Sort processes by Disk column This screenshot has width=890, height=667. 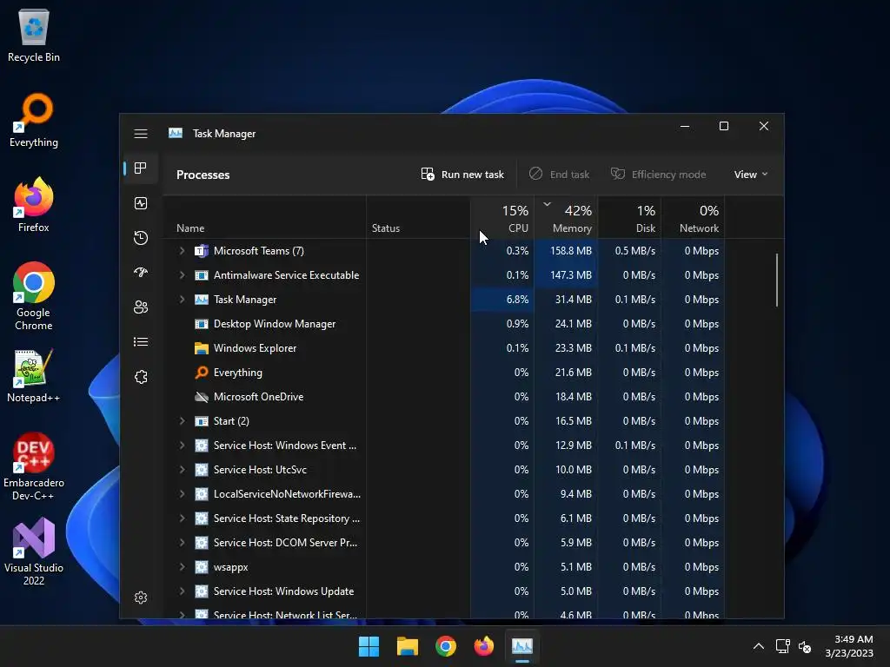point(629,217)
